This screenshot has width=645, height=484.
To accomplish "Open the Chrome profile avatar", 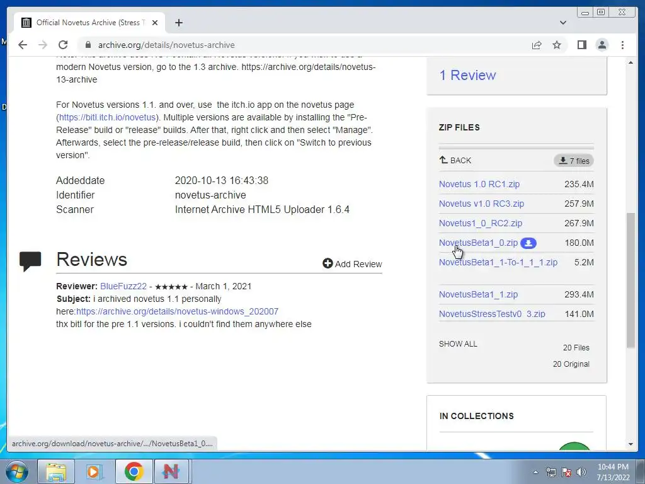I will [x=602, y=45].
